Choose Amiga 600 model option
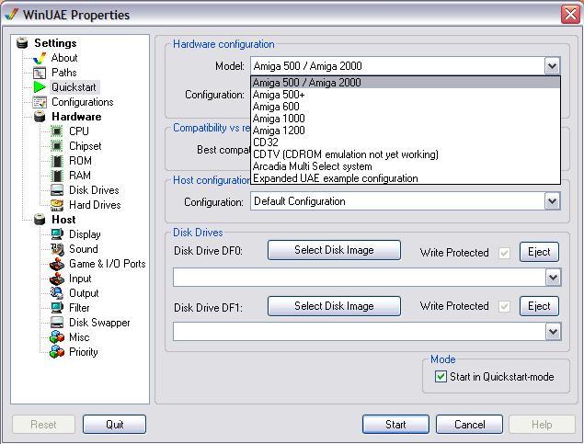Image resolution: width=584 pixels, height=444 pixels. (406, 107)
